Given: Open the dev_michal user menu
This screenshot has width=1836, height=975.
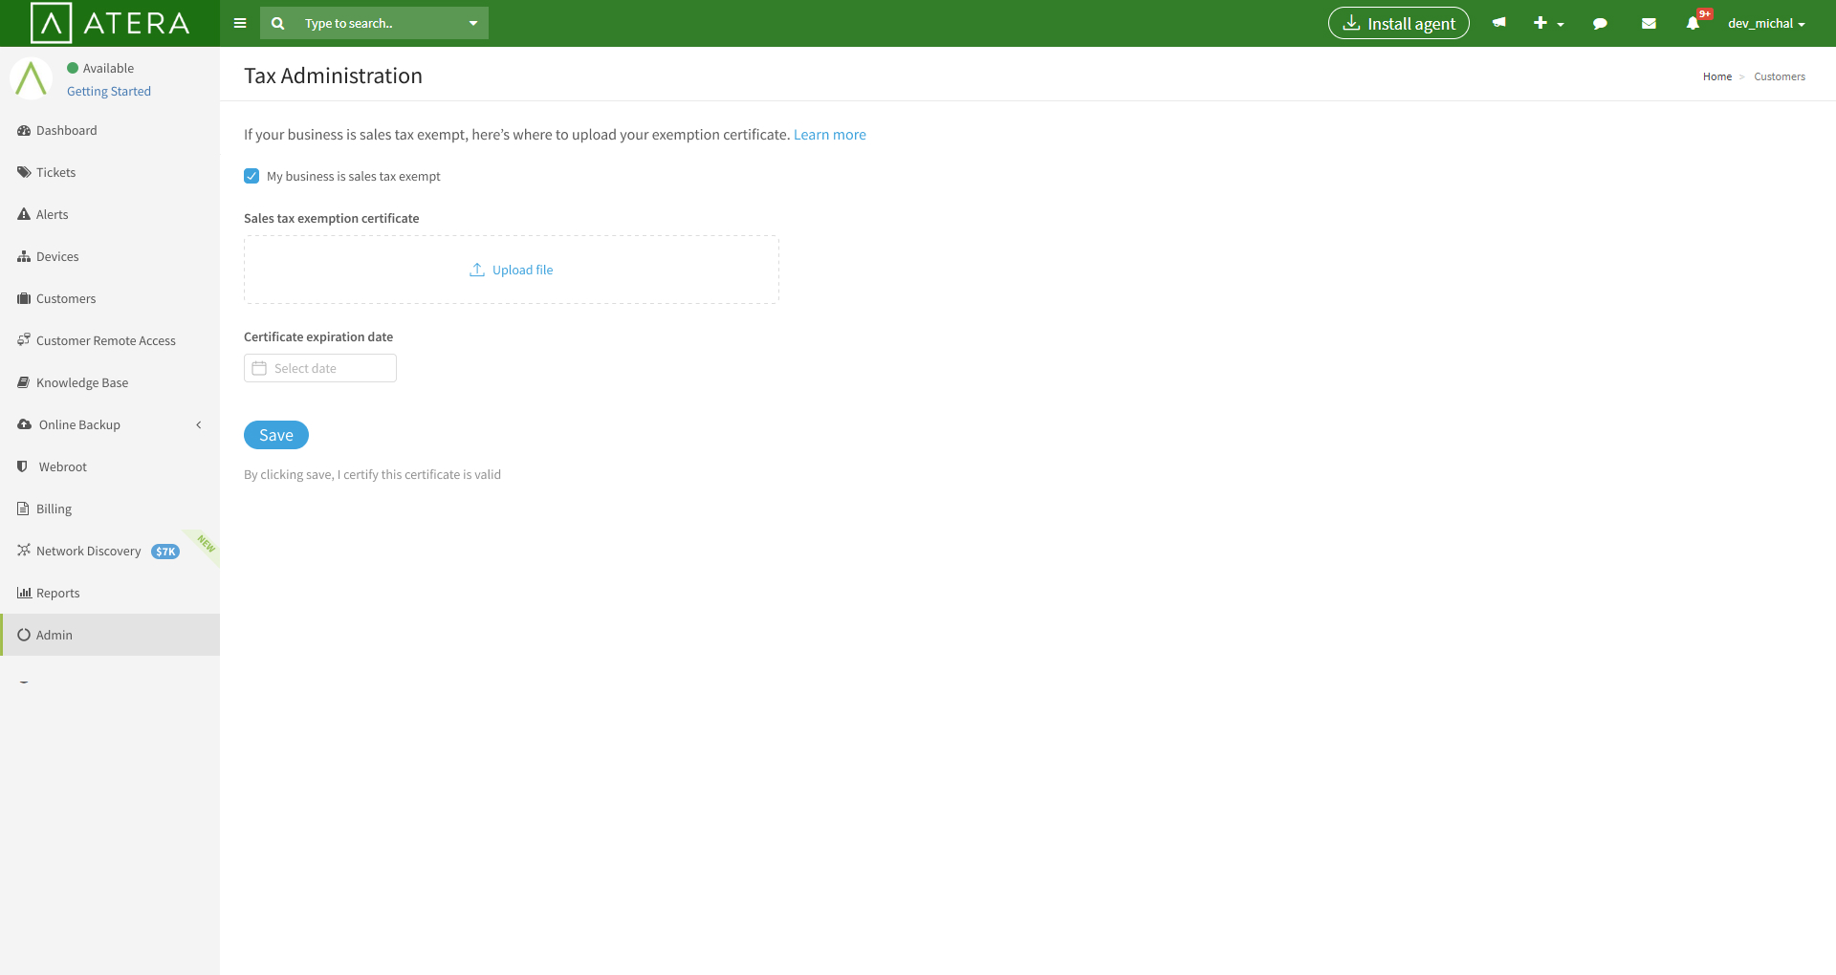Looking at the screenshot, I should [x=1766, y=23].
